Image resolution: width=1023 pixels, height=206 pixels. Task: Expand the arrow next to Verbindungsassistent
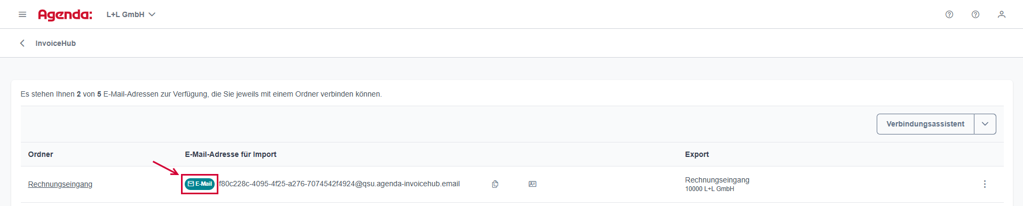[x=985, y=124]
